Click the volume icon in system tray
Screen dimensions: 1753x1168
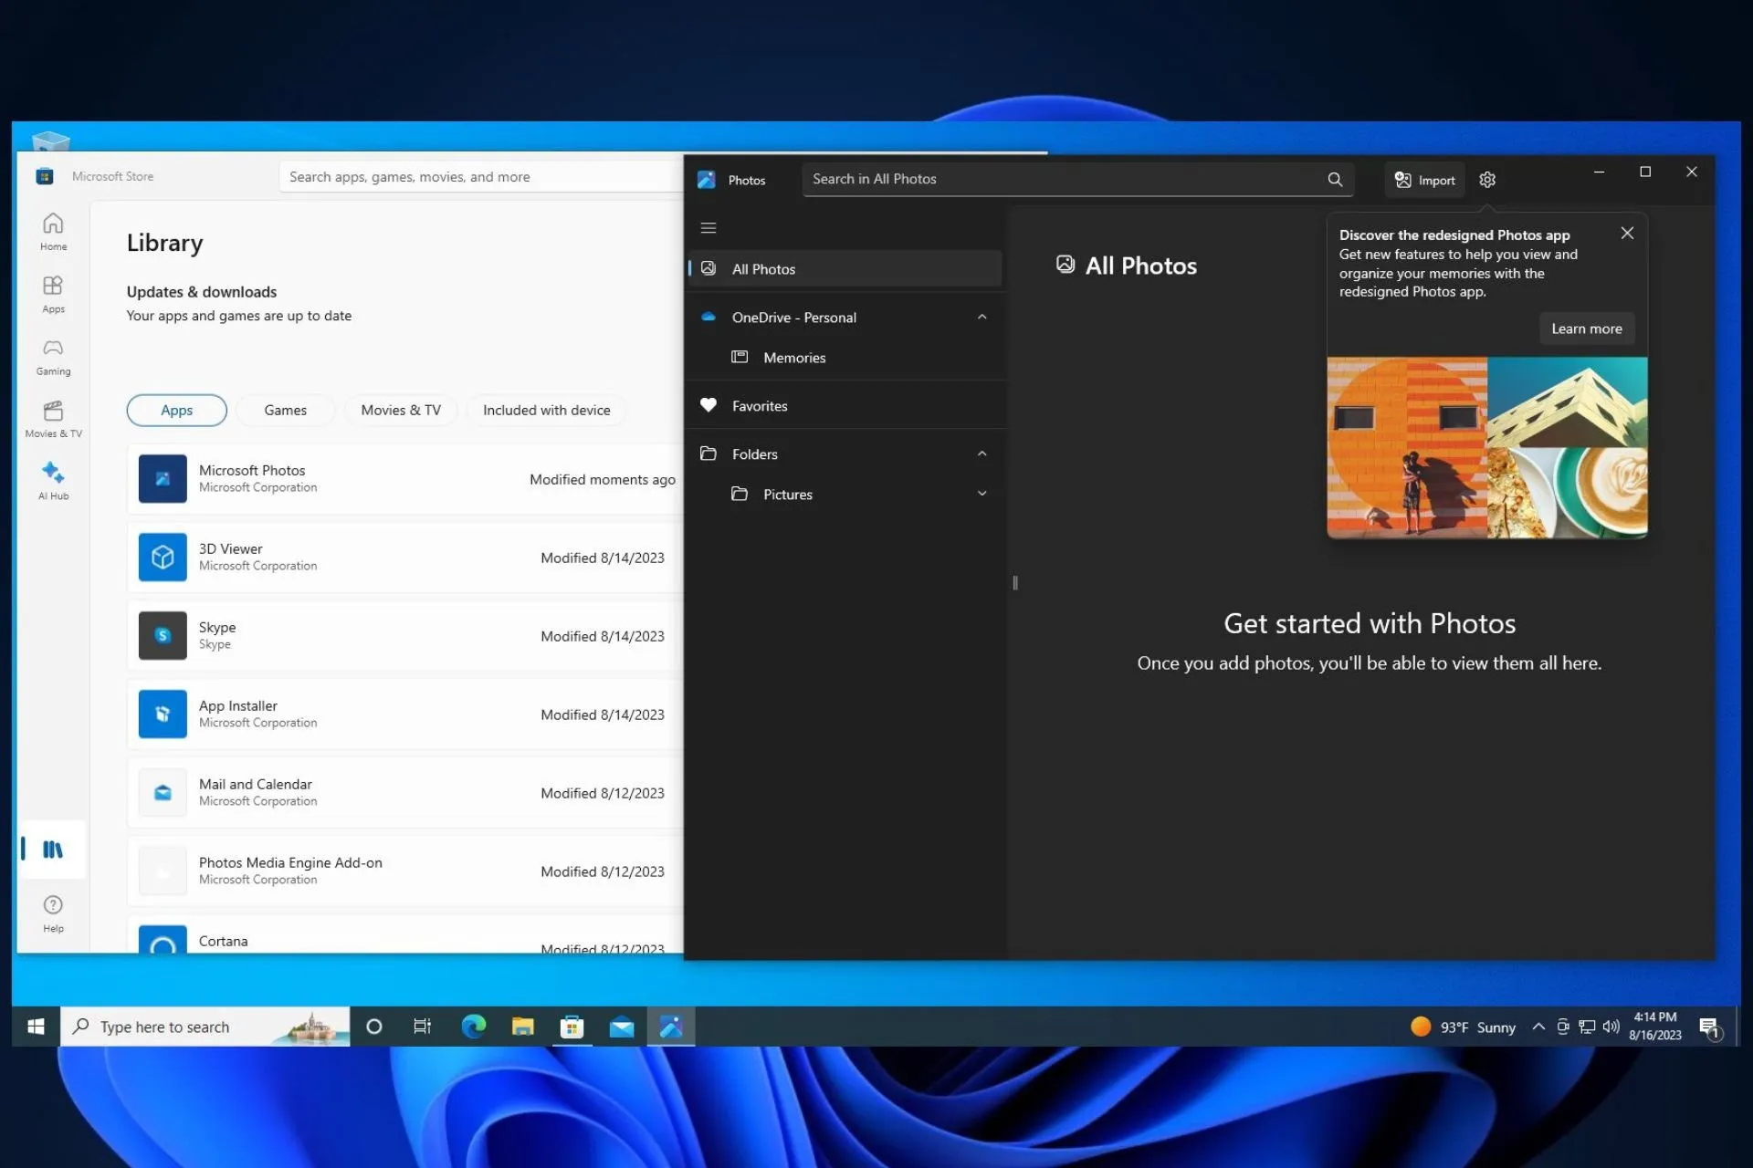tap(1611, 1027)
